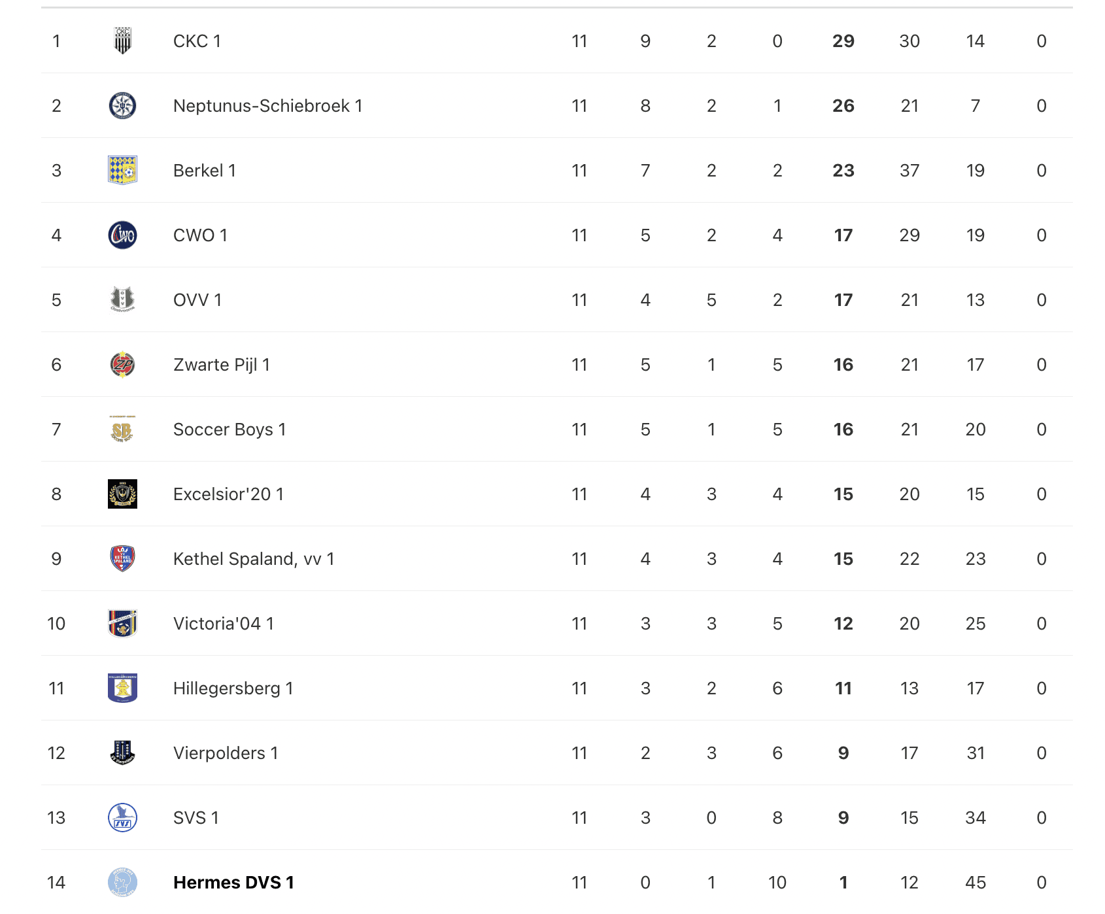Click the Soccer Boys SB logo

122,430
